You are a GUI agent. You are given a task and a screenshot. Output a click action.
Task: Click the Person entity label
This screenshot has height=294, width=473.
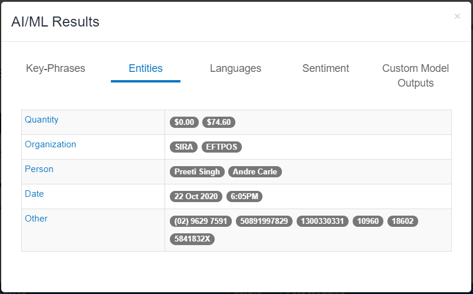click(39, 169)
